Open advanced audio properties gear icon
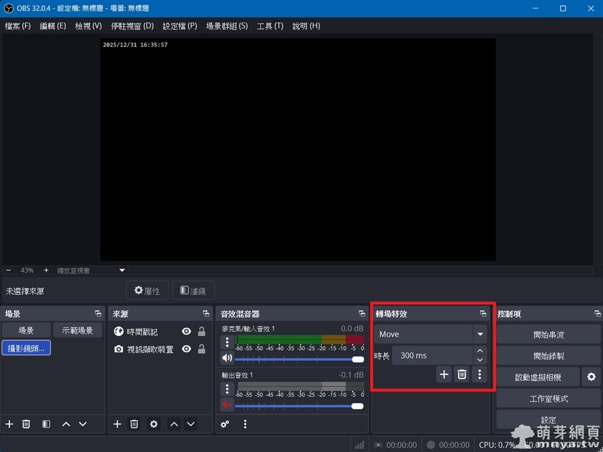 [x=225, y=424]
